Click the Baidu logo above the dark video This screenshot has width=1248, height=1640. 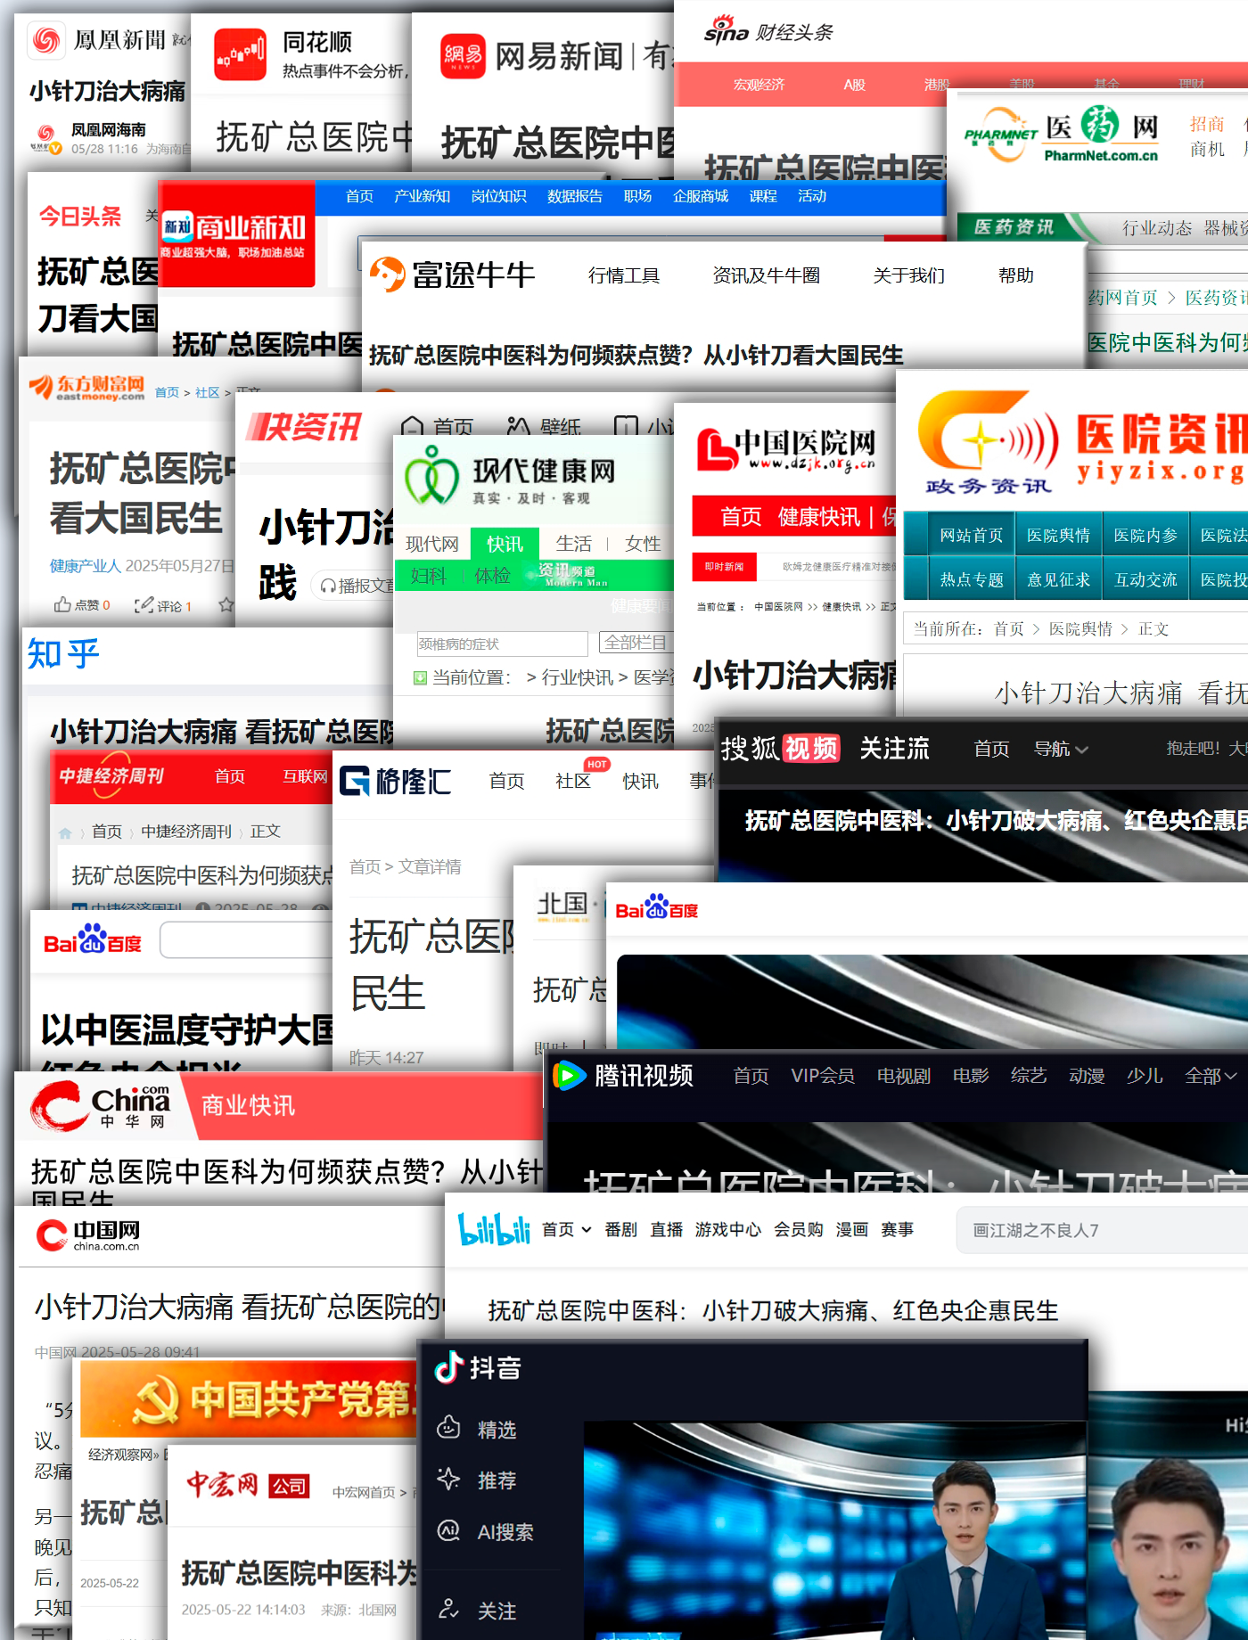pyautogui.click(x=656, y=907)
